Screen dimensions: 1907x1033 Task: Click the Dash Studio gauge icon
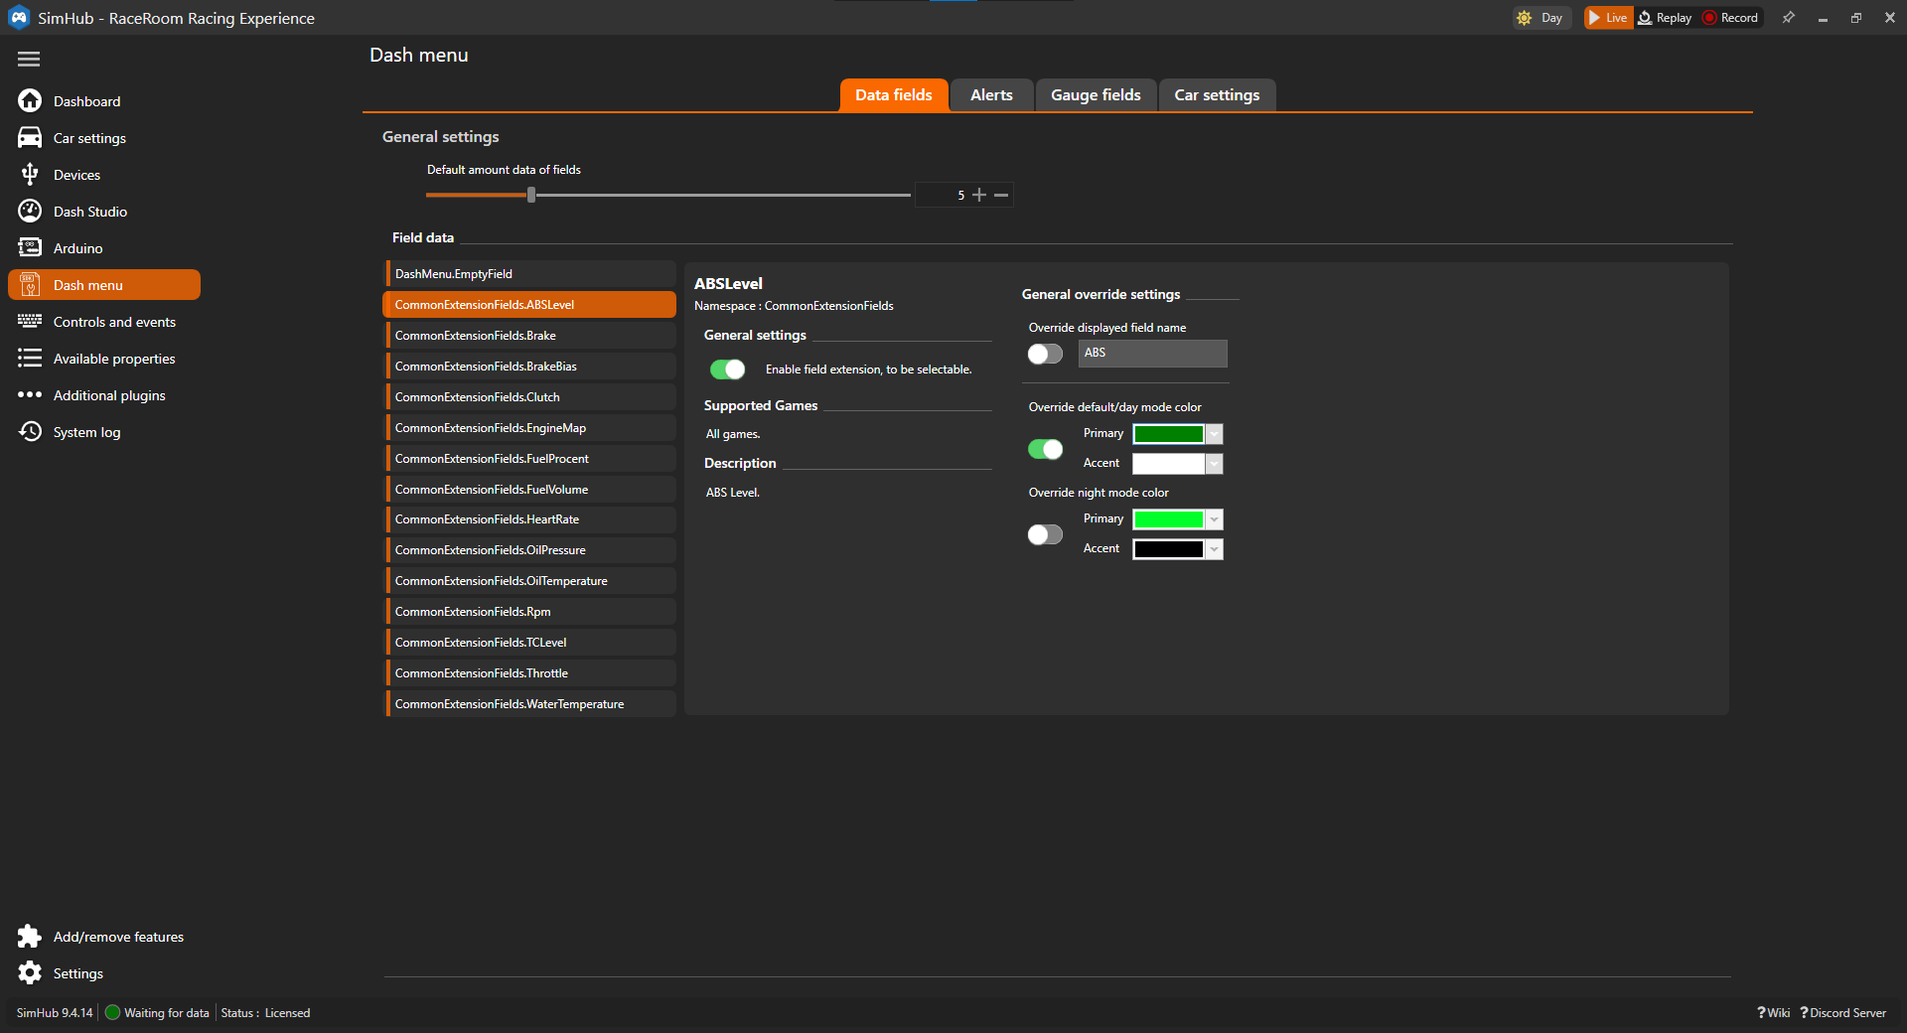tap(30, 212)
